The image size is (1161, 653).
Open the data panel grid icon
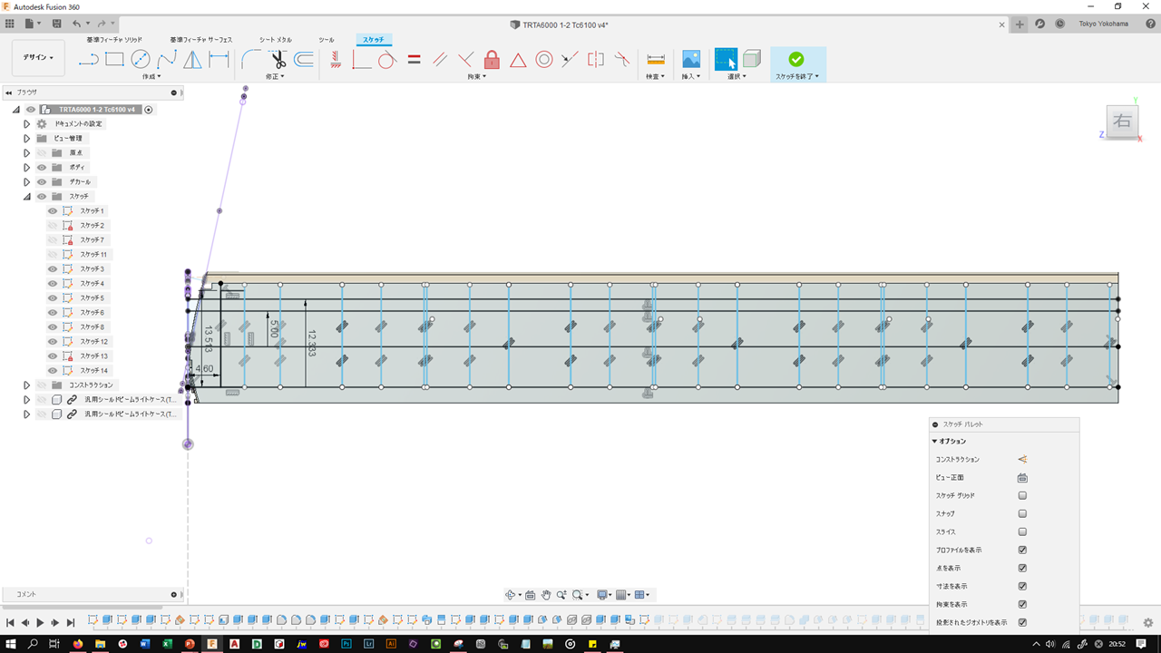point(10,24)
